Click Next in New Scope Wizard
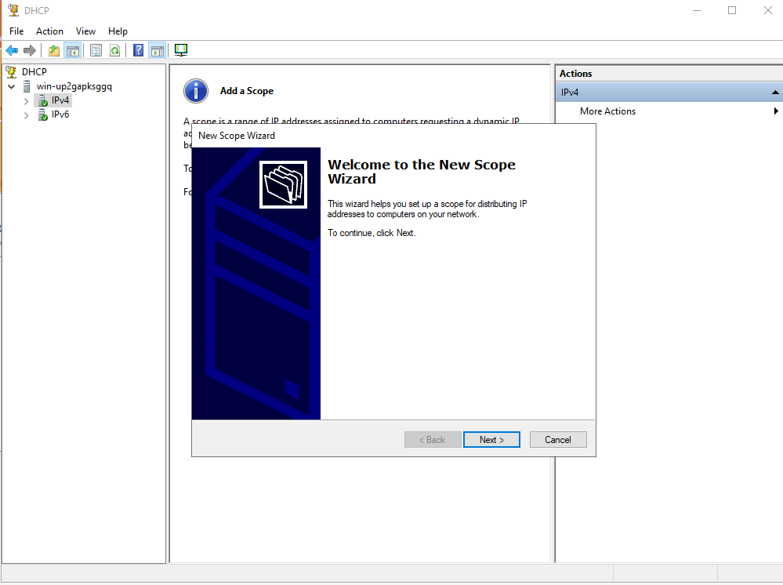The image size is (783, 585). (x=491, y=440)
